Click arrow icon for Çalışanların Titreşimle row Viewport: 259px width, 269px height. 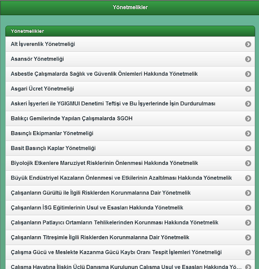click(x=248, y=237)
